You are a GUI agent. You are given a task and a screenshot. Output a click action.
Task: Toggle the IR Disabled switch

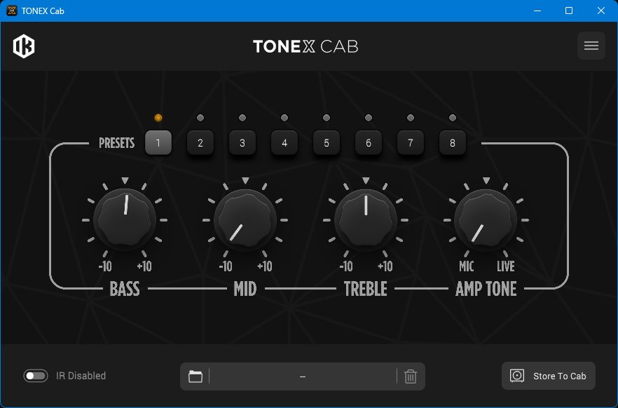click(35, 376)
